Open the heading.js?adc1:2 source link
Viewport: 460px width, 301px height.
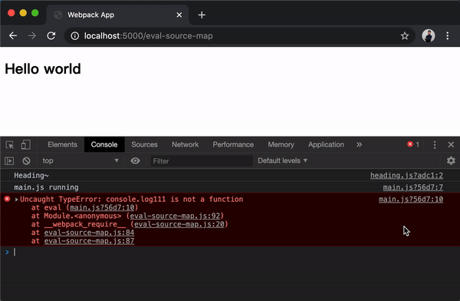point(406,176)
